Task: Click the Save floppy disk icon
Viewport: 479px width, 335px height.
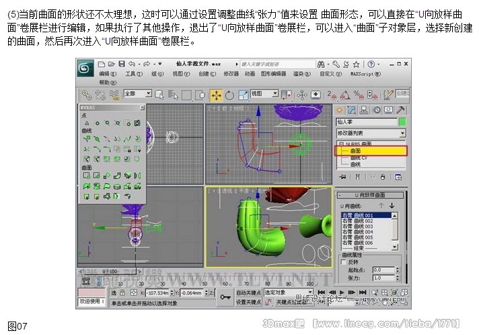Action: [122, 64]
